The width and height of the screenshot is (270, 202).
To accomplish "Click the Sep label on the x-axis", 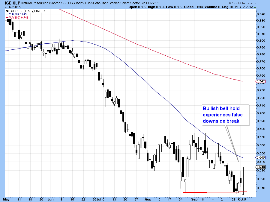I will (x=194, y=199).
